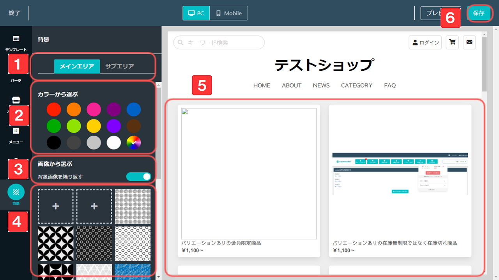499x280 pixels.
Task: Add image in first upload slot
Action: coord(55,206)
